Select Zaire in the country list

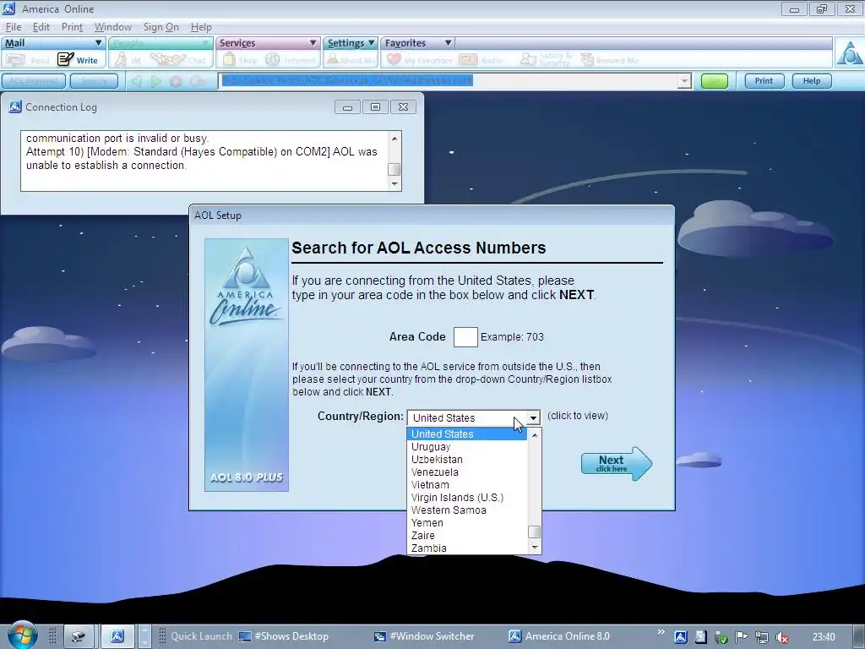(467, 535)
